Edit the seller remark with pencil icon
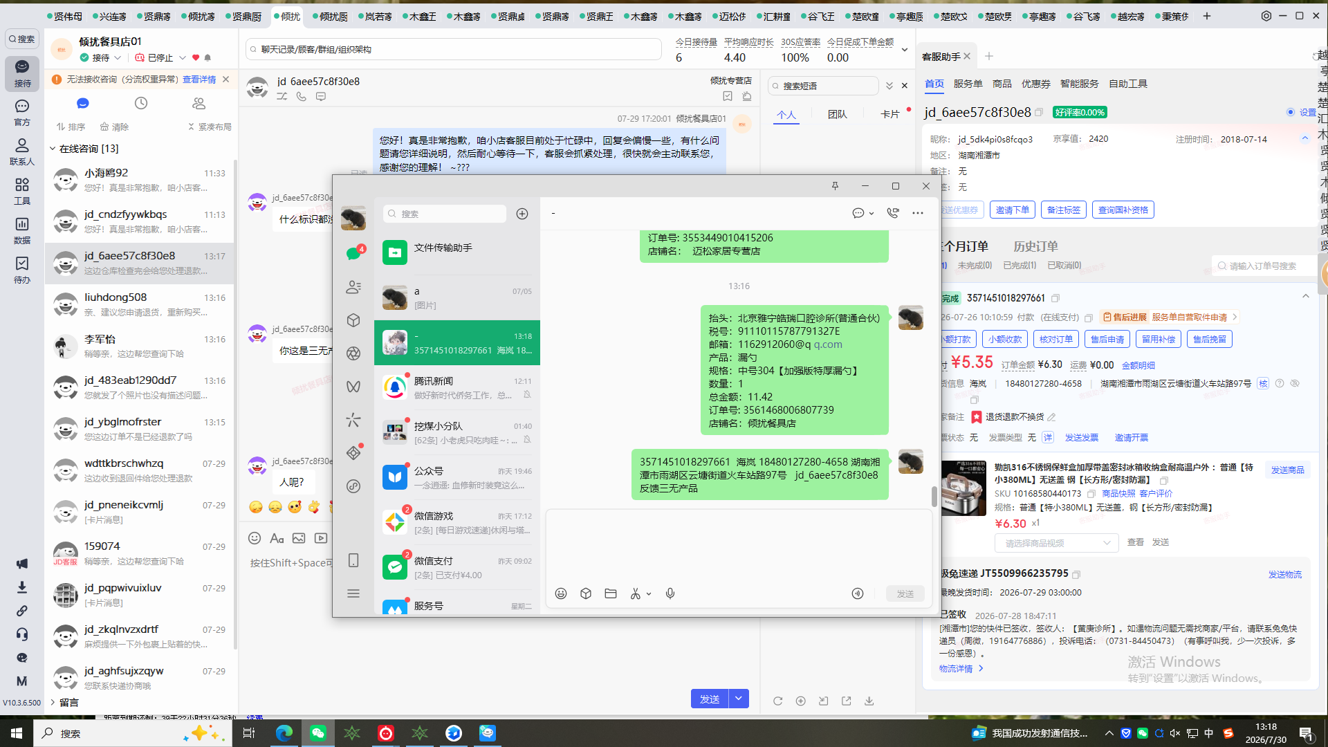 (1052, 417)
